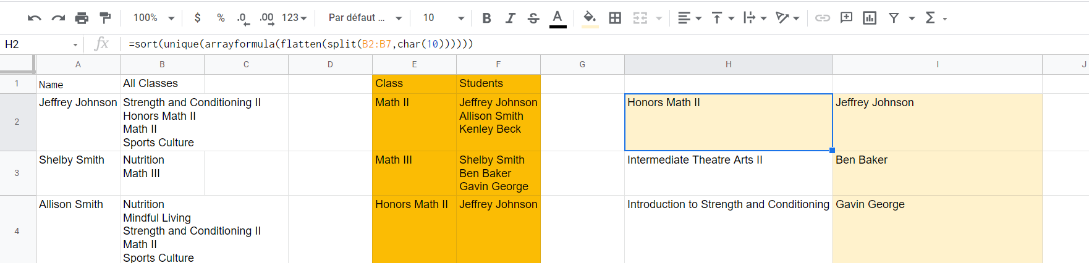Toggle italic formatting
Image resolution: width=1089 pixels, height=263 pixels.
click(510, 18)
